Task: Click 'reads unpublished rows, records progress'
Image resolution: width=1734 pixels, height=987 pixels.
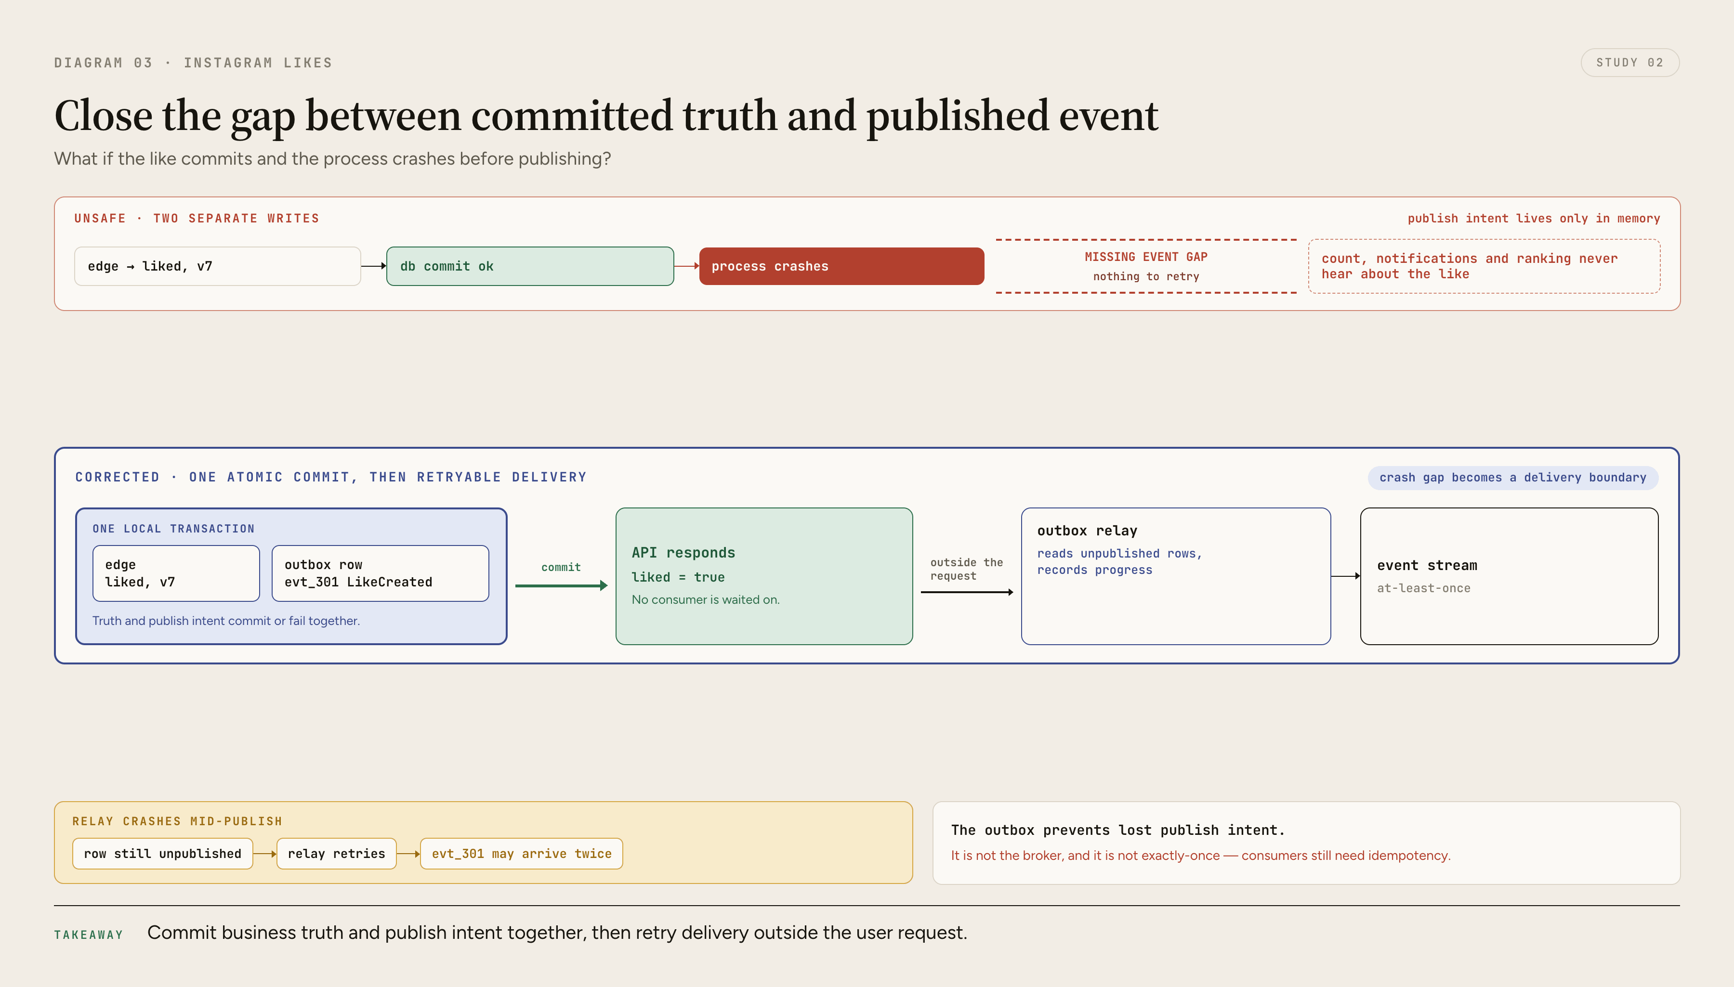Action: click(x=1119, y=562)
